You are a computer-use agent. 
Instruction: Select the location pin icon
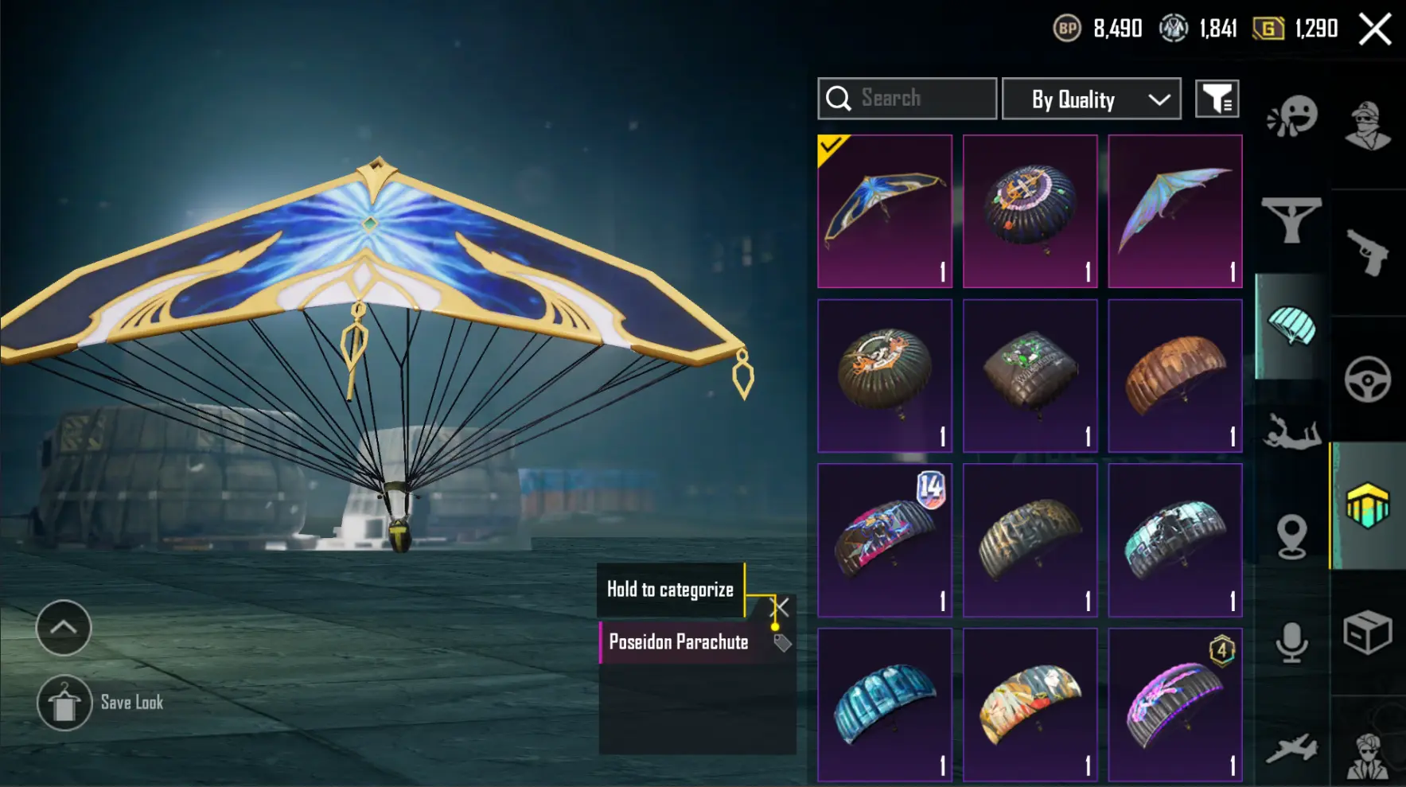coord(1291,535)
